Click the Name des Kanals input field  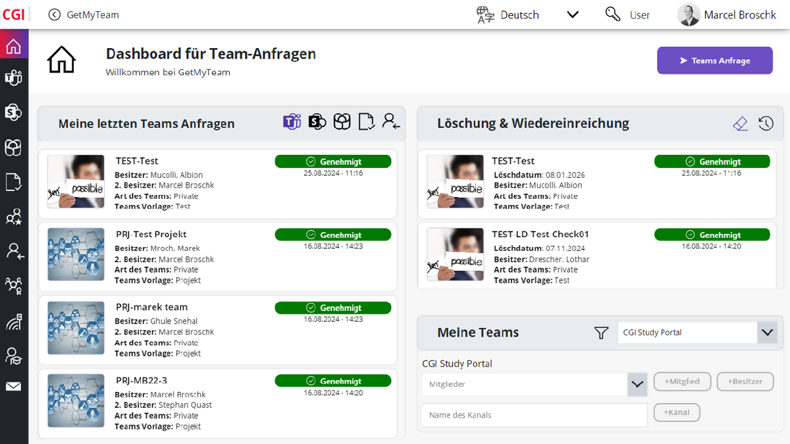(x=534, y=415)
